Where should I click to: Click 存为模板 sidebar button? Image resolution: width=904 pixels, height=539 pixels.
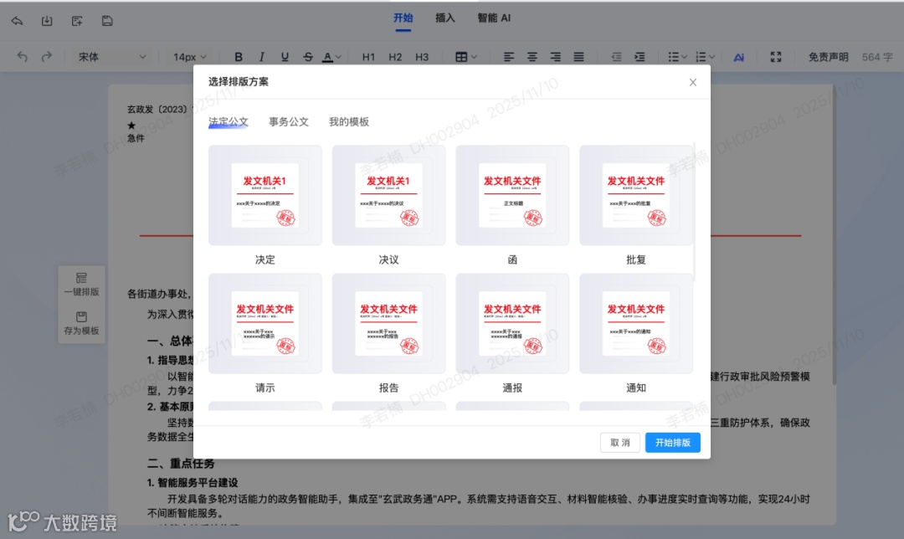[81, 323]
